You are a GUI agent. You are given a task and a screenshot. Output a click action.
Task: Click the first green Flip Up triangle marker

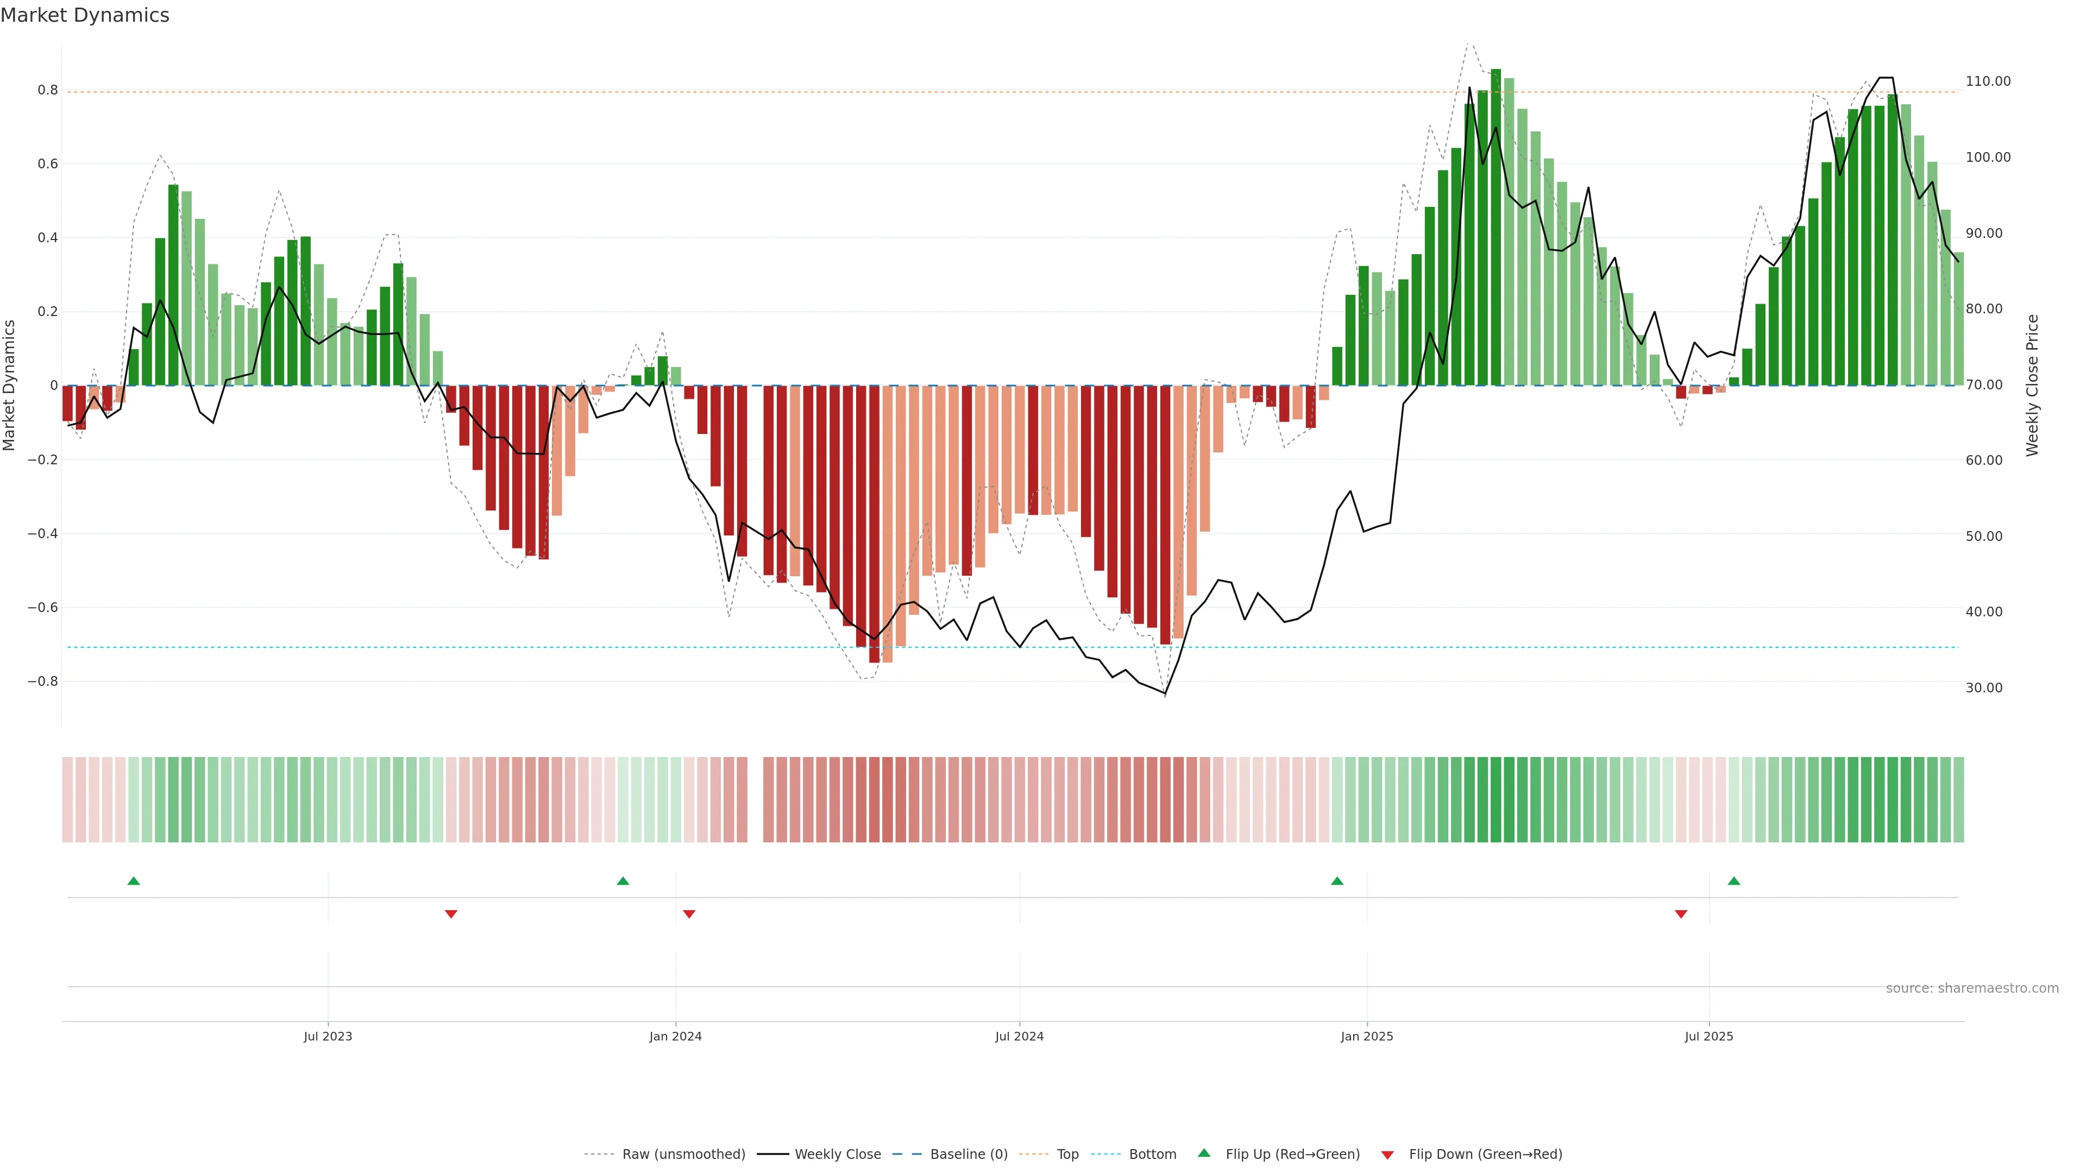(134, 881)
